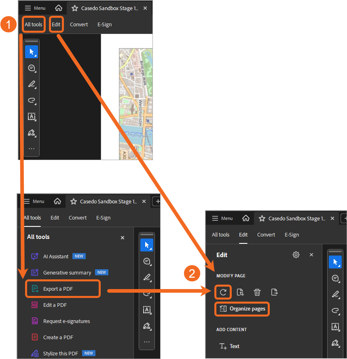Choose the Comment tool in the Edit panel screenshot

coord(335,278)
